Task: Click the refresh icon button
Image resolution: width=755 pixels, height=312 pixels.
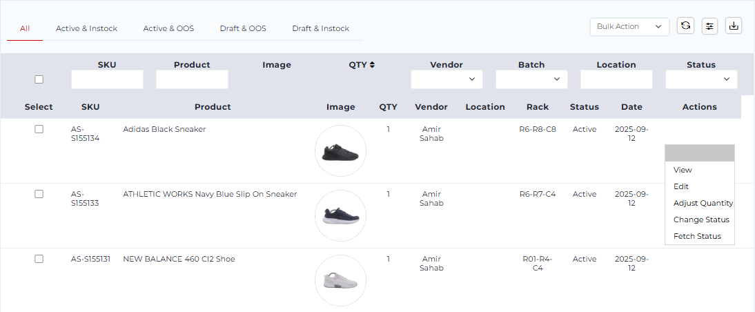Action: pos(685,26)
